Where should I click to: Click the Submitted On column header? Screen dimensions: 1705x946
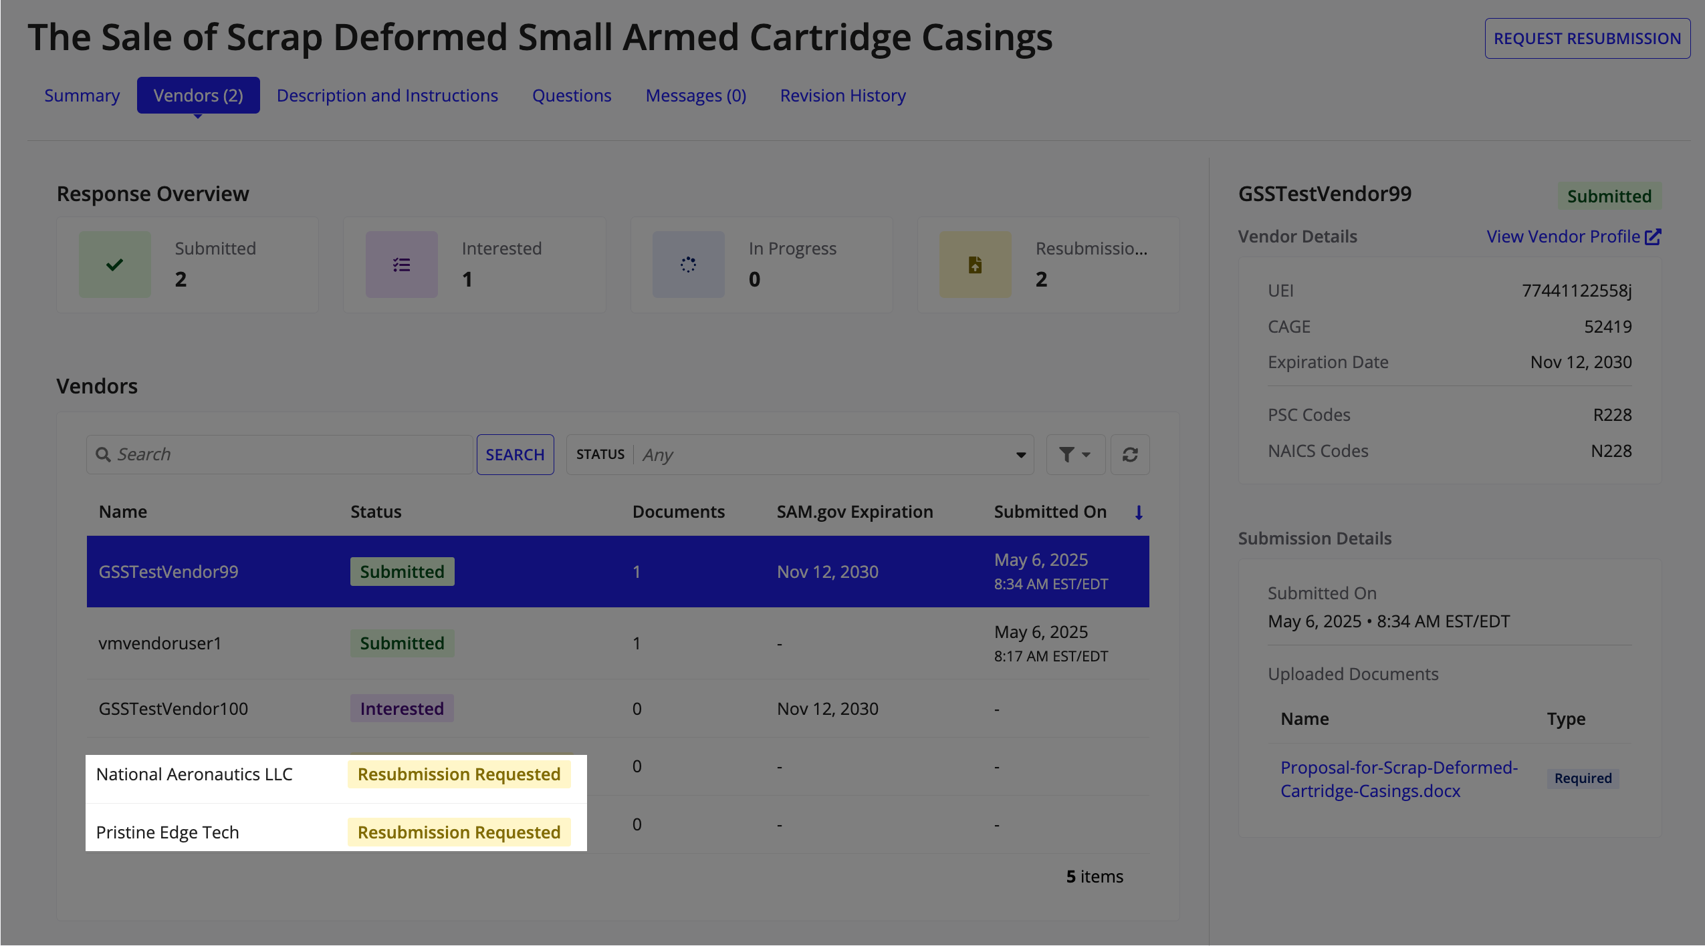(x=1050, y=512)
